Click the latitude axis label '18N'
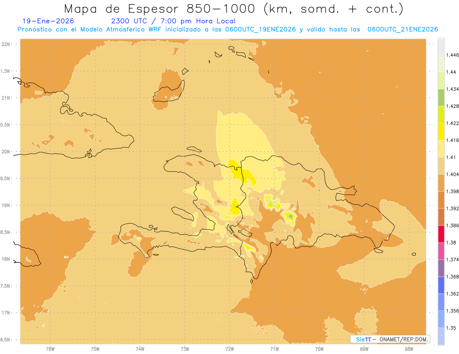 pyautogui.click(x=6, y=259)
